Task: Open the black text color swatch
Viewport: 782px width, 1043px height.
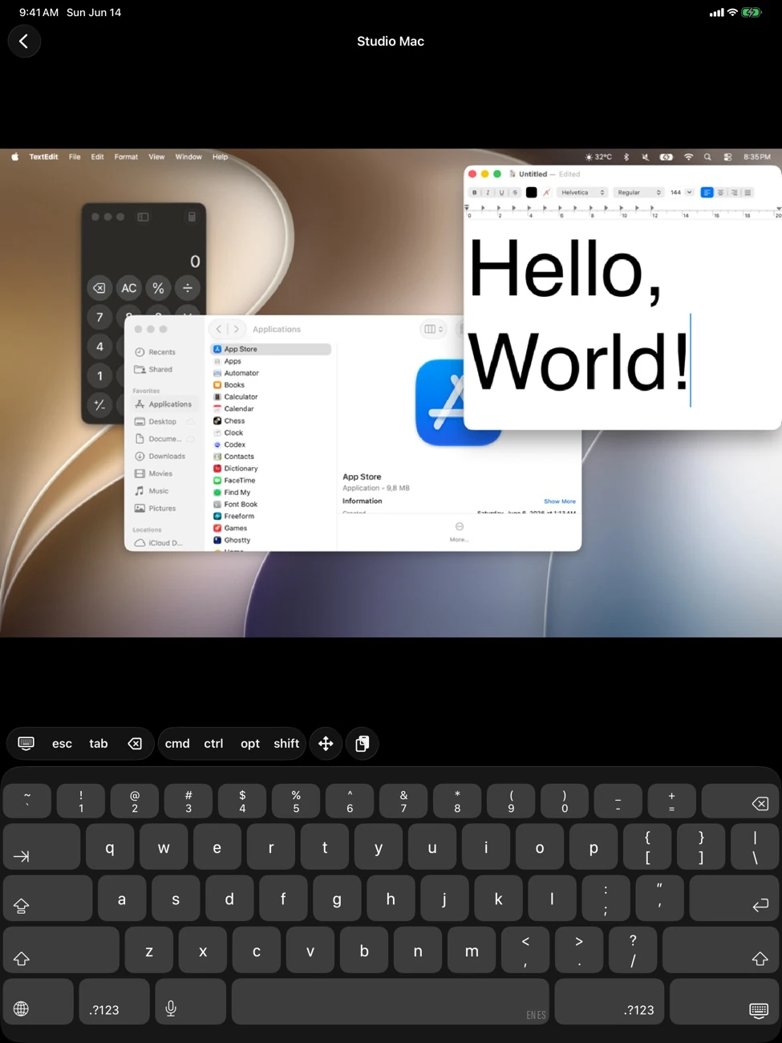Action: click(531, 193)
